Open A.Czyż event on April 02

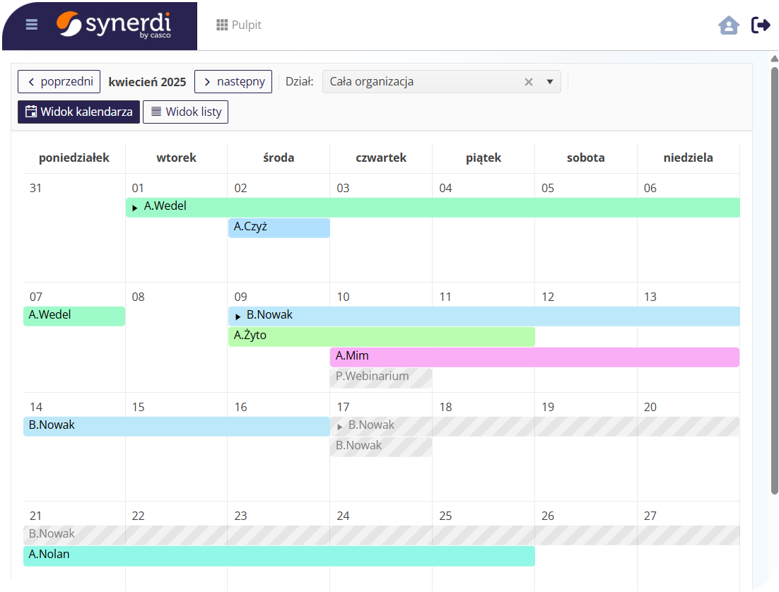pos(279,228)
